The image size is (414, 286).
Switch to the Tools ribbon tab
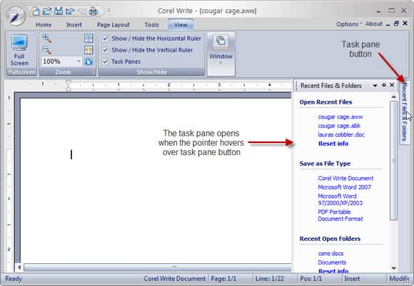pyautogui.click(x=151, y=25)
